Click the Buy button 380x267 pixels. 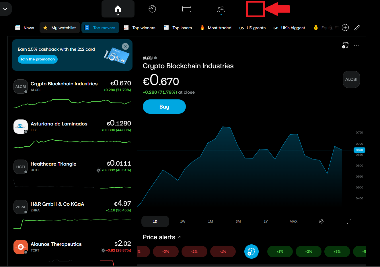click(164, 107)
